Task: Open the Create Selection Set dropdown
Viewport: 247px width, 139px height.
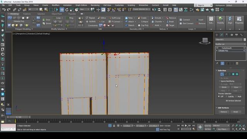Action: tap(141, 9)
